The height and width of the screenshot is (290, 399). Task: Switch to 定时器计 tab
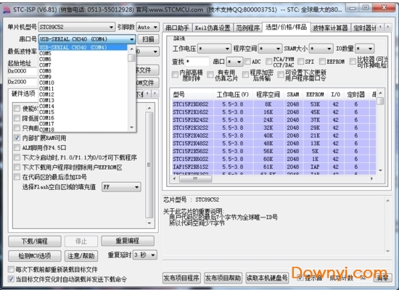364,28
